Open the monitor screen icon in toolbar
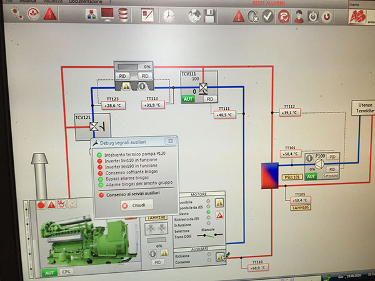Image resolution: width=375 pixels, height=281 pixels. click(107, 14)
